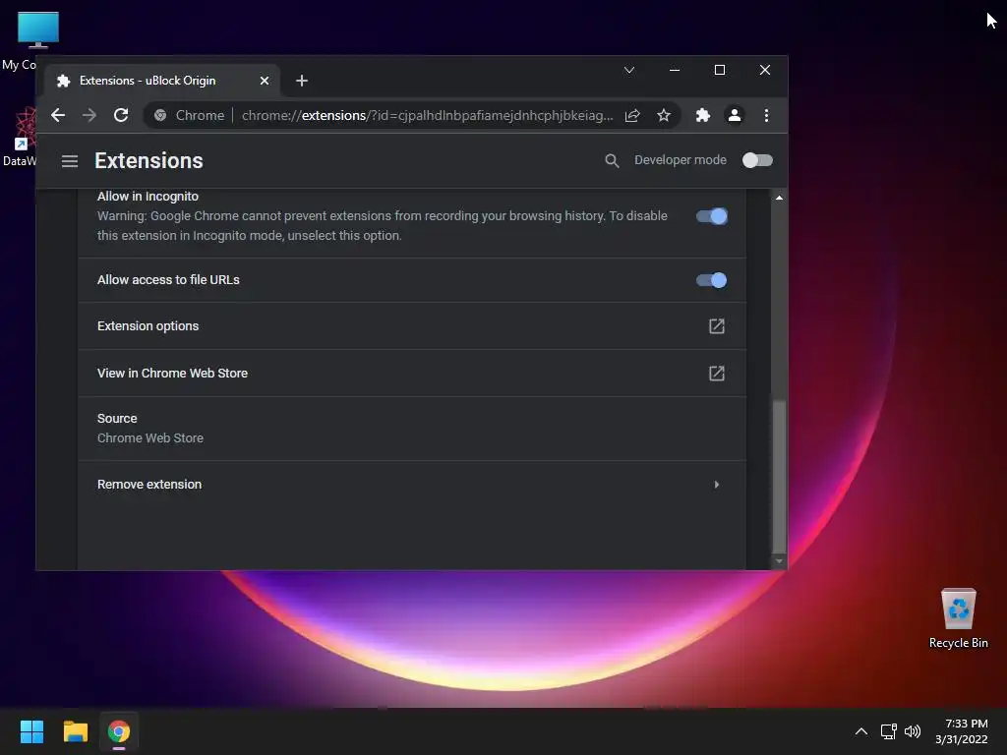Launch File Explorer from the taskbar

click(75, 731)
